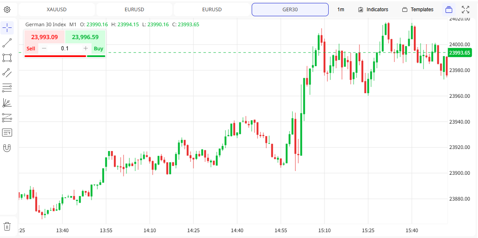Activate the Gann fan tool
The width and height of the screenshot is (478, 238).
pos(7,103)
